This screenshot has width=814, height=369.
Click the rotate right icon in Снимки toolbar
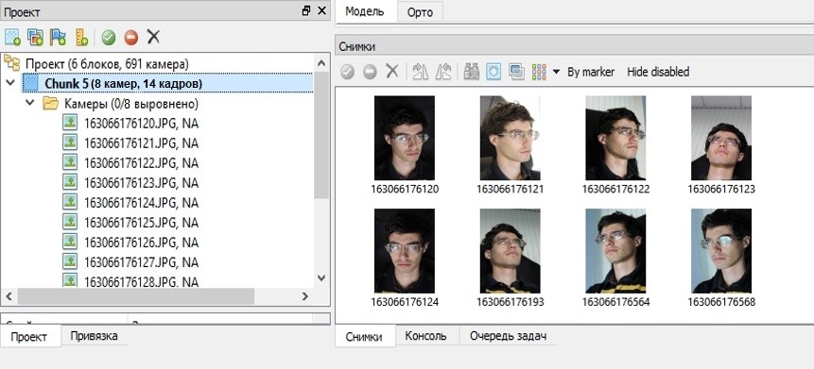tap(420, 72)
